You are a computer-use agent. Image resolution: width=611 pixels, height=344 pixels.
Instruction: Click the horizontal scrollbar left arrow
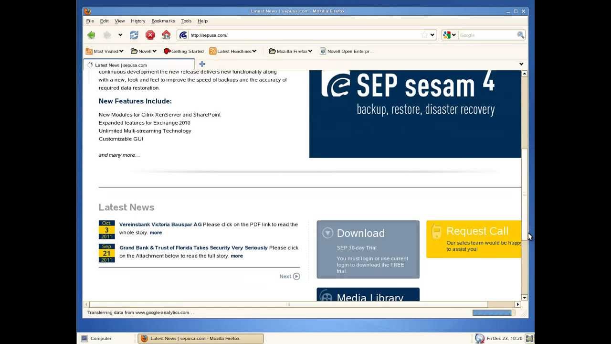pos(86,304)
